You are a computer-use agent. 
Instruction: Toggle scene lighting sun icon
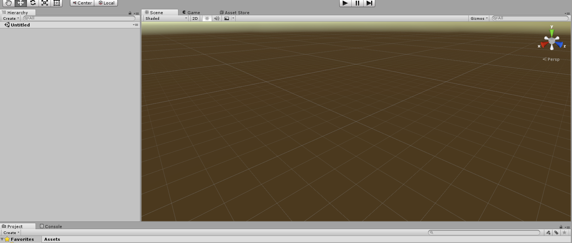[207, 18]
